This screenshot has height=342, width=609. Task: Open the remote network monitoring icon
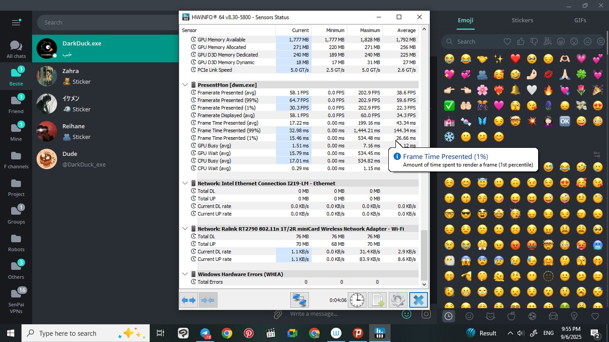coord(299,300)
